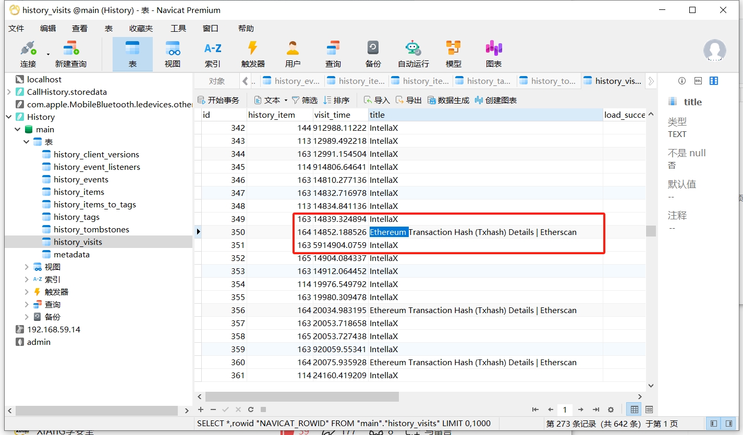Expand the Queries (查询) tree node
743x435 pixels.
(27, 304)
